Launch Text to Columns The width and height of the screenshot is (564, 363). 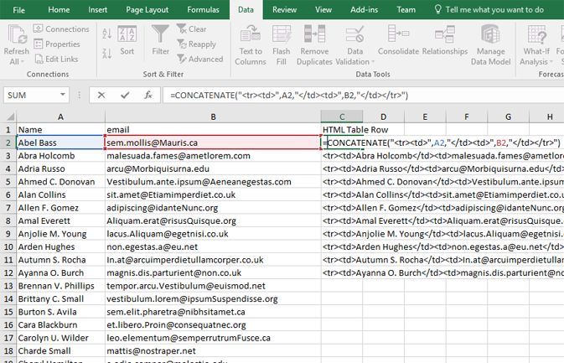(x=251, y=45)
